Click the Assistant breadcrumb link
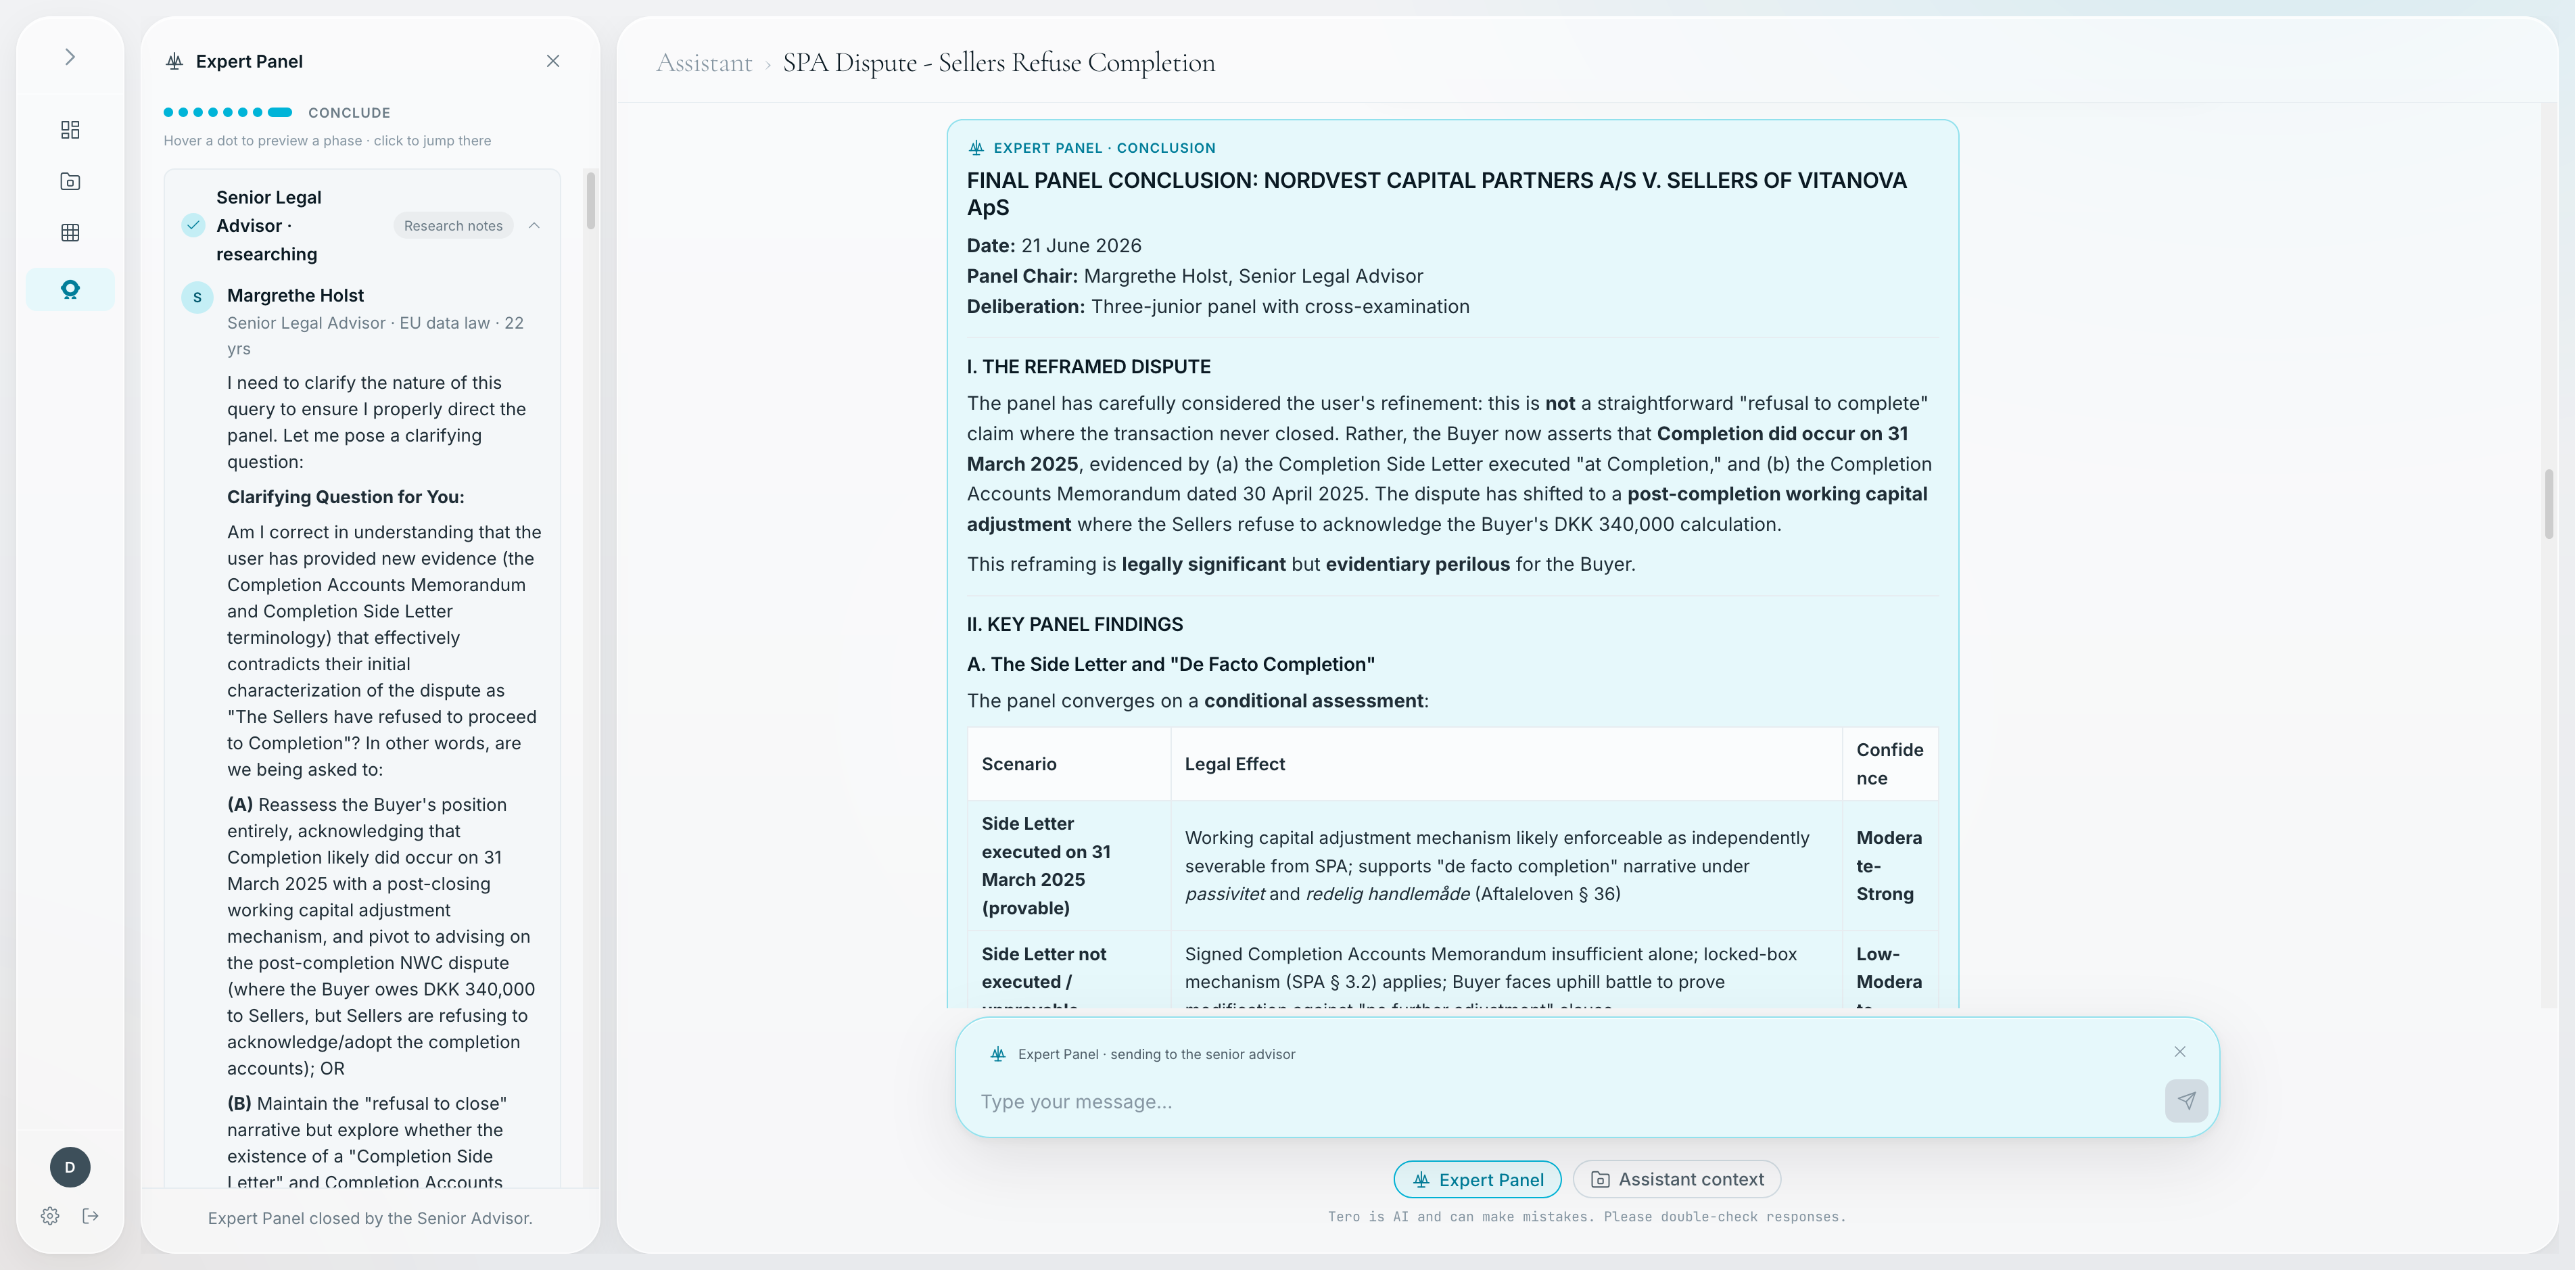Screen dimensions: 2575x1270 point(704,62)
